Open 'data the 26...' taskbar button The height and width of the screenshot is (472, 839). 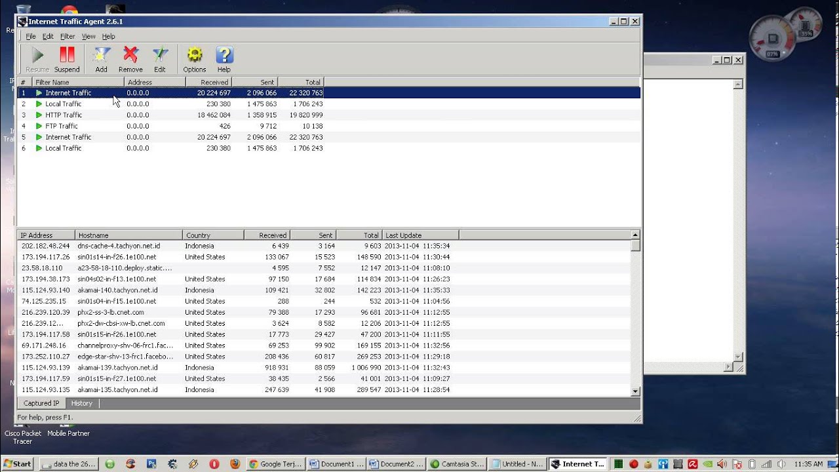pos(69,463)
